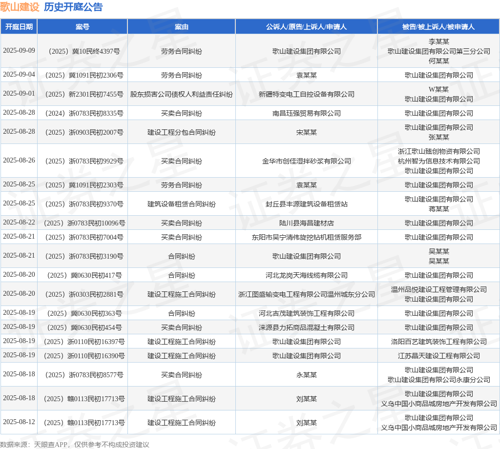Select the date cell 2025-09-09
The height and width of the screenshot is (449, 500).
[19, 51]
